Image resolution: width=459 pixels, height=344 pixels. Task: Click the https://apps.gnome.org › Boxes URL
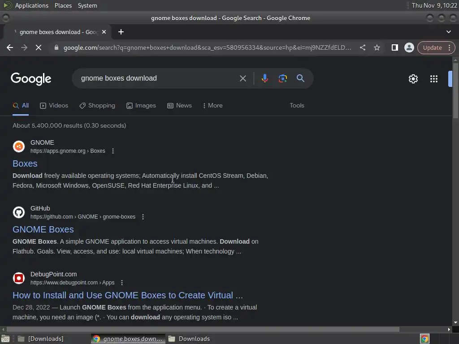pos(68,151)
